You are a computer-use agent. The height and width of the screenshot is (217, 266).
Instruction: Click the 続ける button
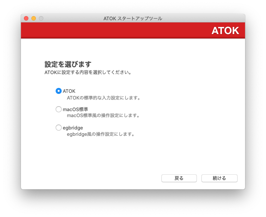tap(219, 178)
